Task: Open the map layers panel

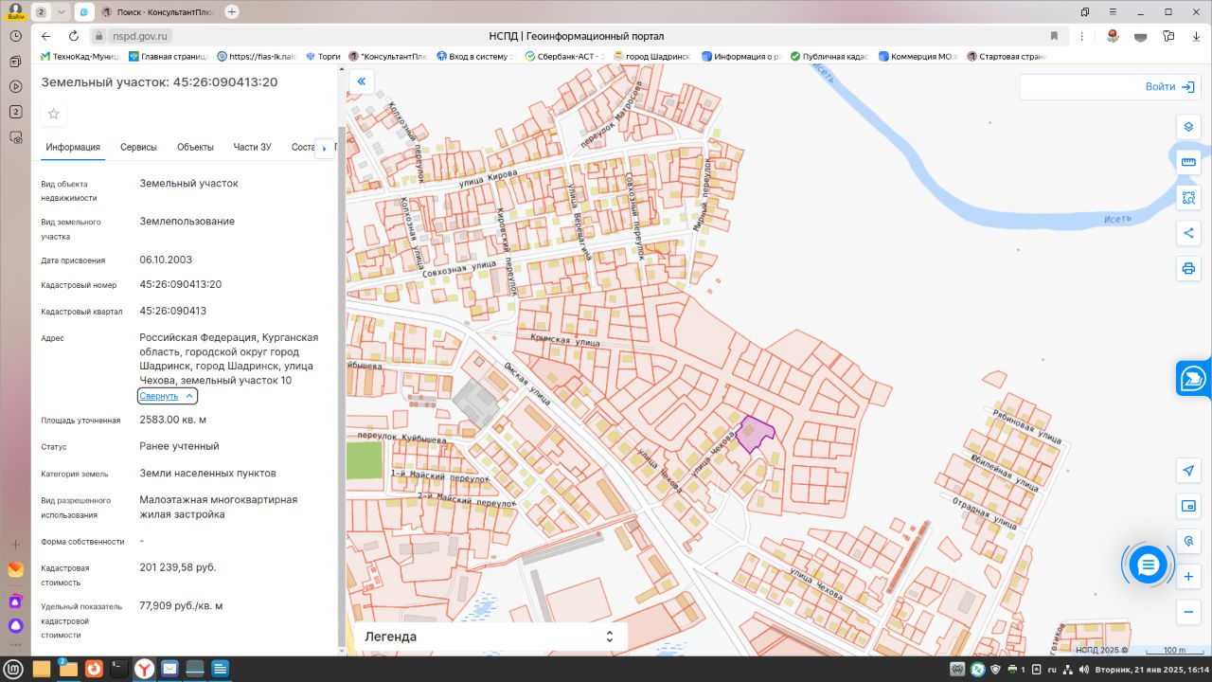Action: [1188, 127]
